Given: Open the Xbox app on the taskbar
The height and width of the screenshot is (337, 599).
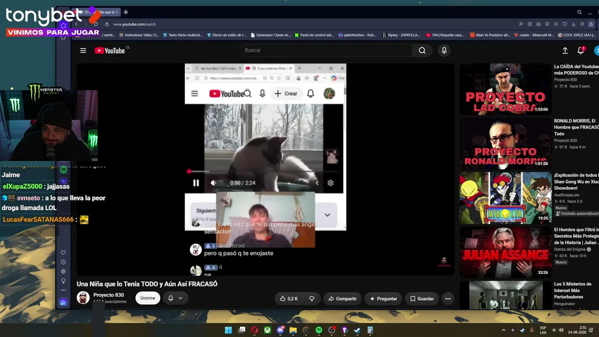Looking at the screenshot, I should coord(267,330).
